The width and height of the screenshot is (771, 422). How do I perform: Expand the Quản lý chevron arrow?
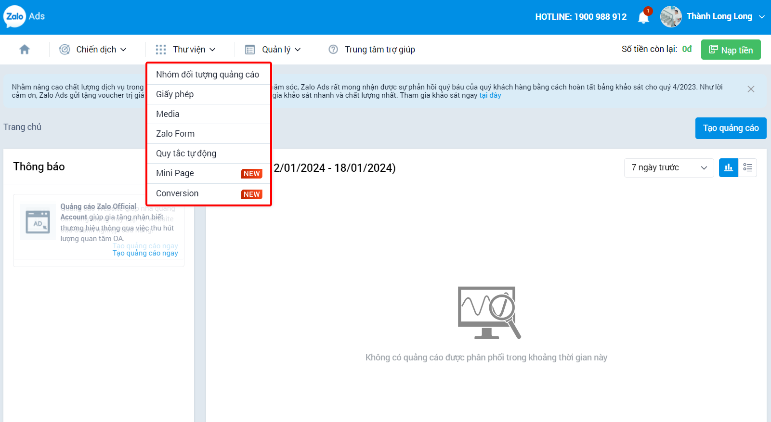[x=298, y=50]
